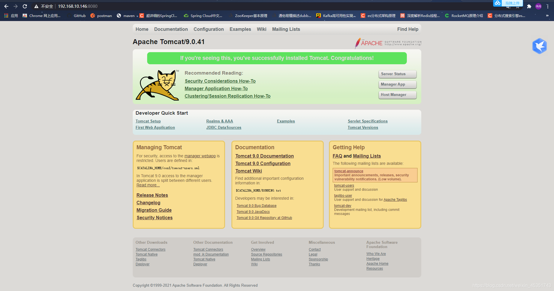Open Tomcat 9.0 Git Repository at GitHub
This screenshot has height=291, width=554.
click(x=264, y=218)
